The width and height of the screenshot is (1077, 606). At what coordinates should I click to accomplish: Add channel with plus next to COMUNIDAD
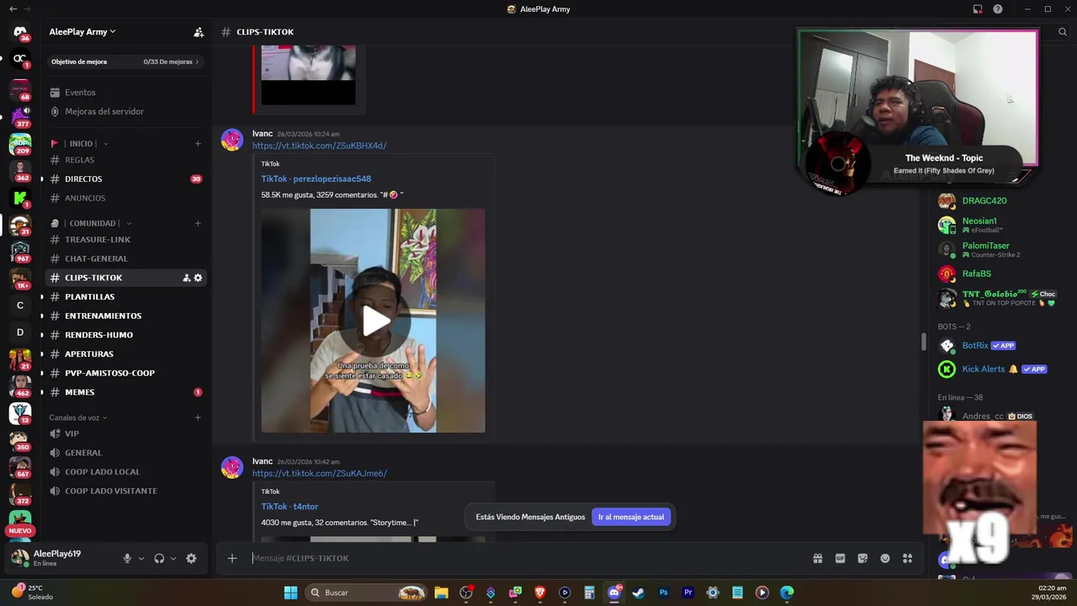tap(198, 223)
